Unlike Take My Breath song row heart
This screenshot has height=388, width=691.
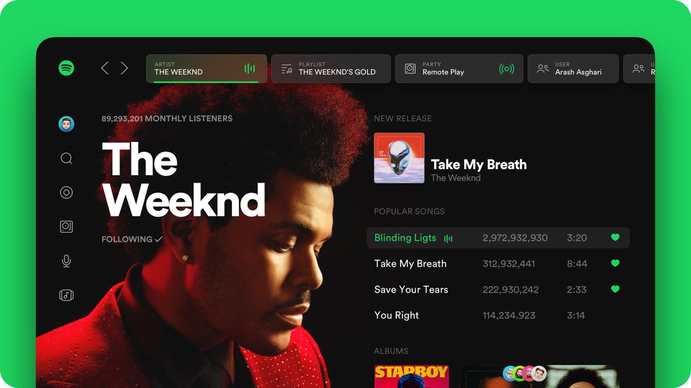pyautogui.click(x=615, y=263)
